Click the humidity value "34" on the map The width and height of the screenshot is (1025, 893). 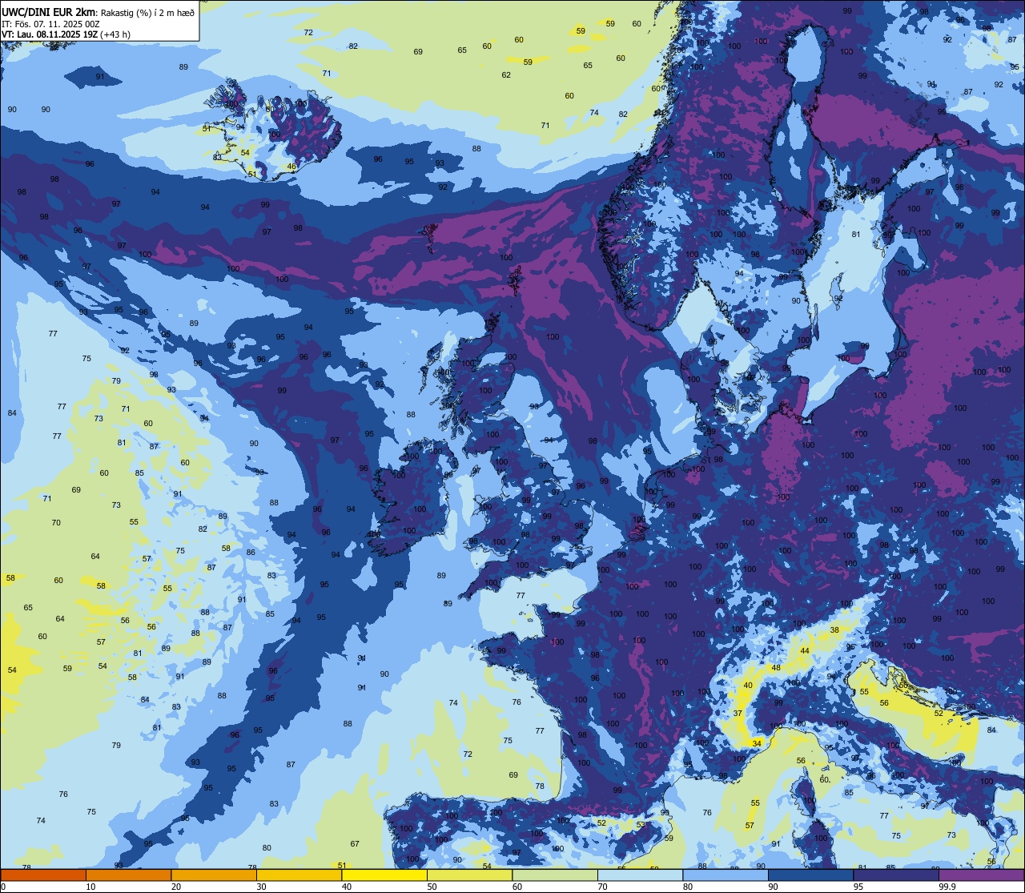pyautogui.click(x=757, y=743)
